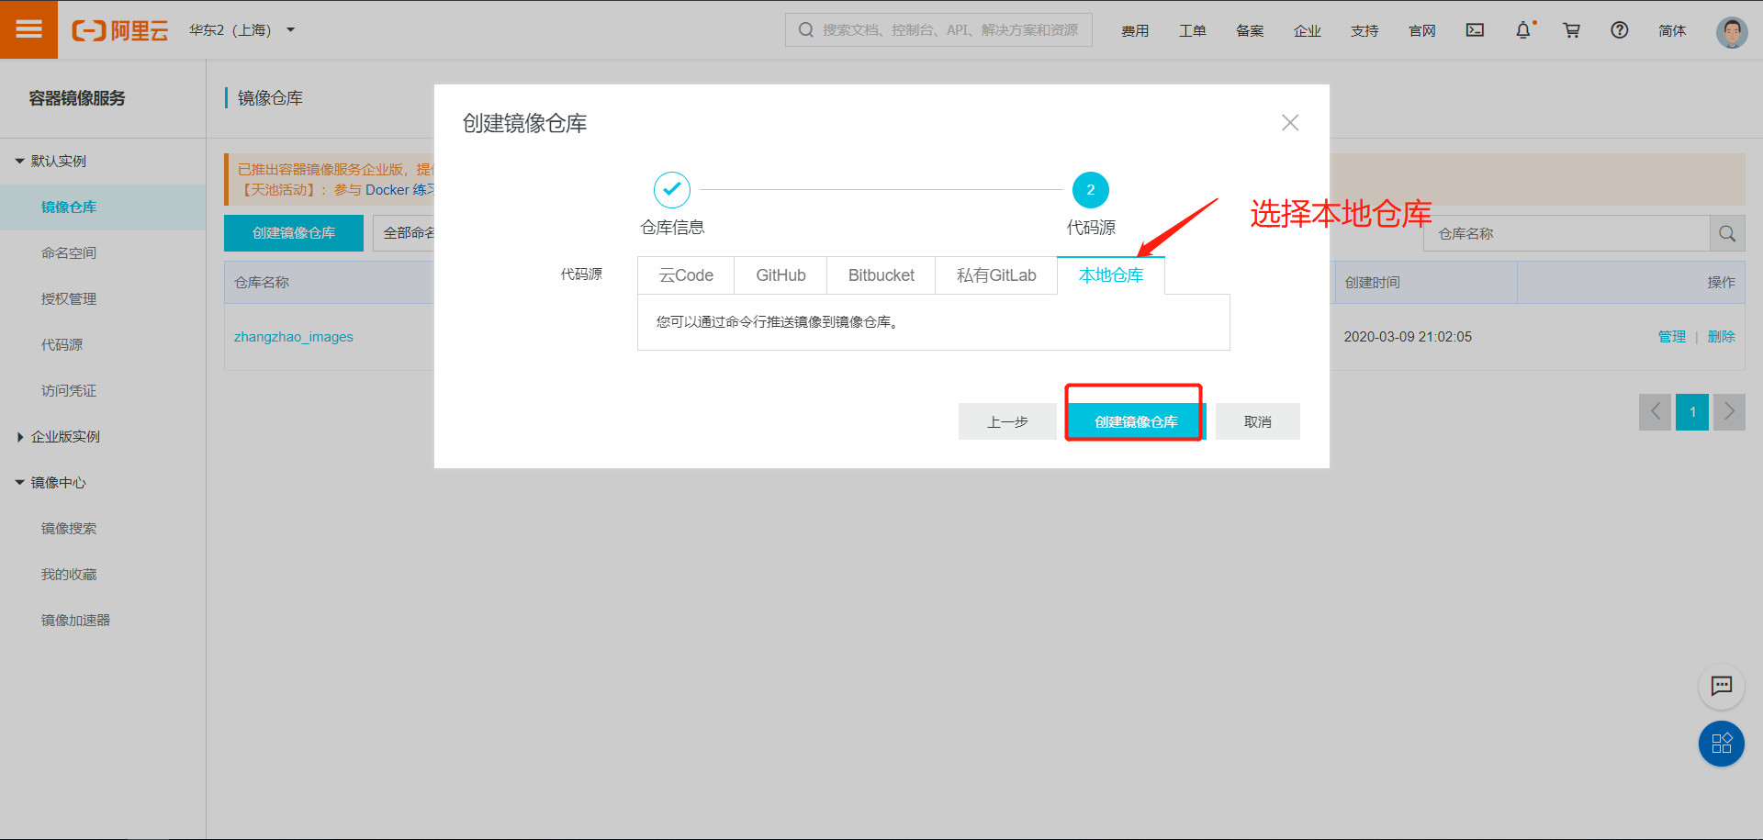
Task: Open the zhangzhao_images repository link
Action: [294, 336]
